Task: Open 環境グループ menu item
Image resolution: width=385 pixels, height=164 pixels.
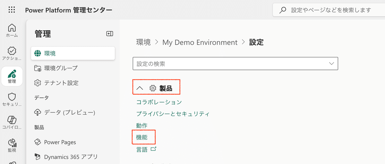Action: click(x=61, y=68)
